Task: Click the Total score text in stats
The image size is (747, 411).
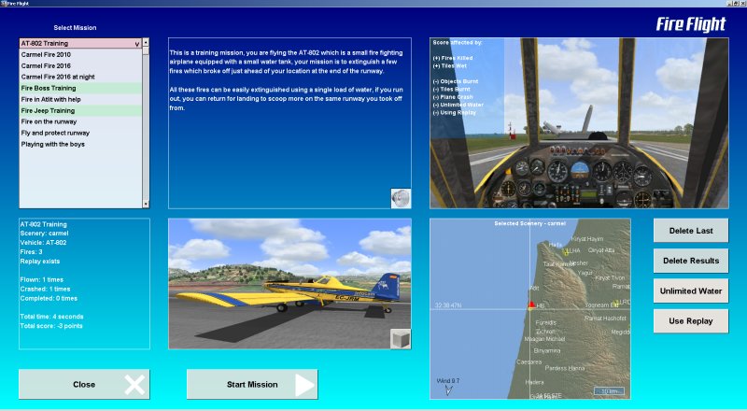Action: pos(51,326)
